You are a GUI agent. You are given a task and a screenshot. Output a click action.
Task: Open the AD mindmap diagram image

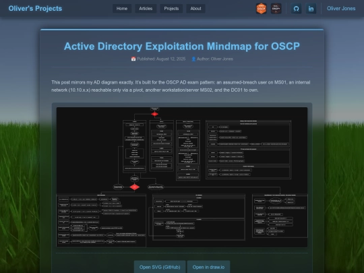(182, 177)
